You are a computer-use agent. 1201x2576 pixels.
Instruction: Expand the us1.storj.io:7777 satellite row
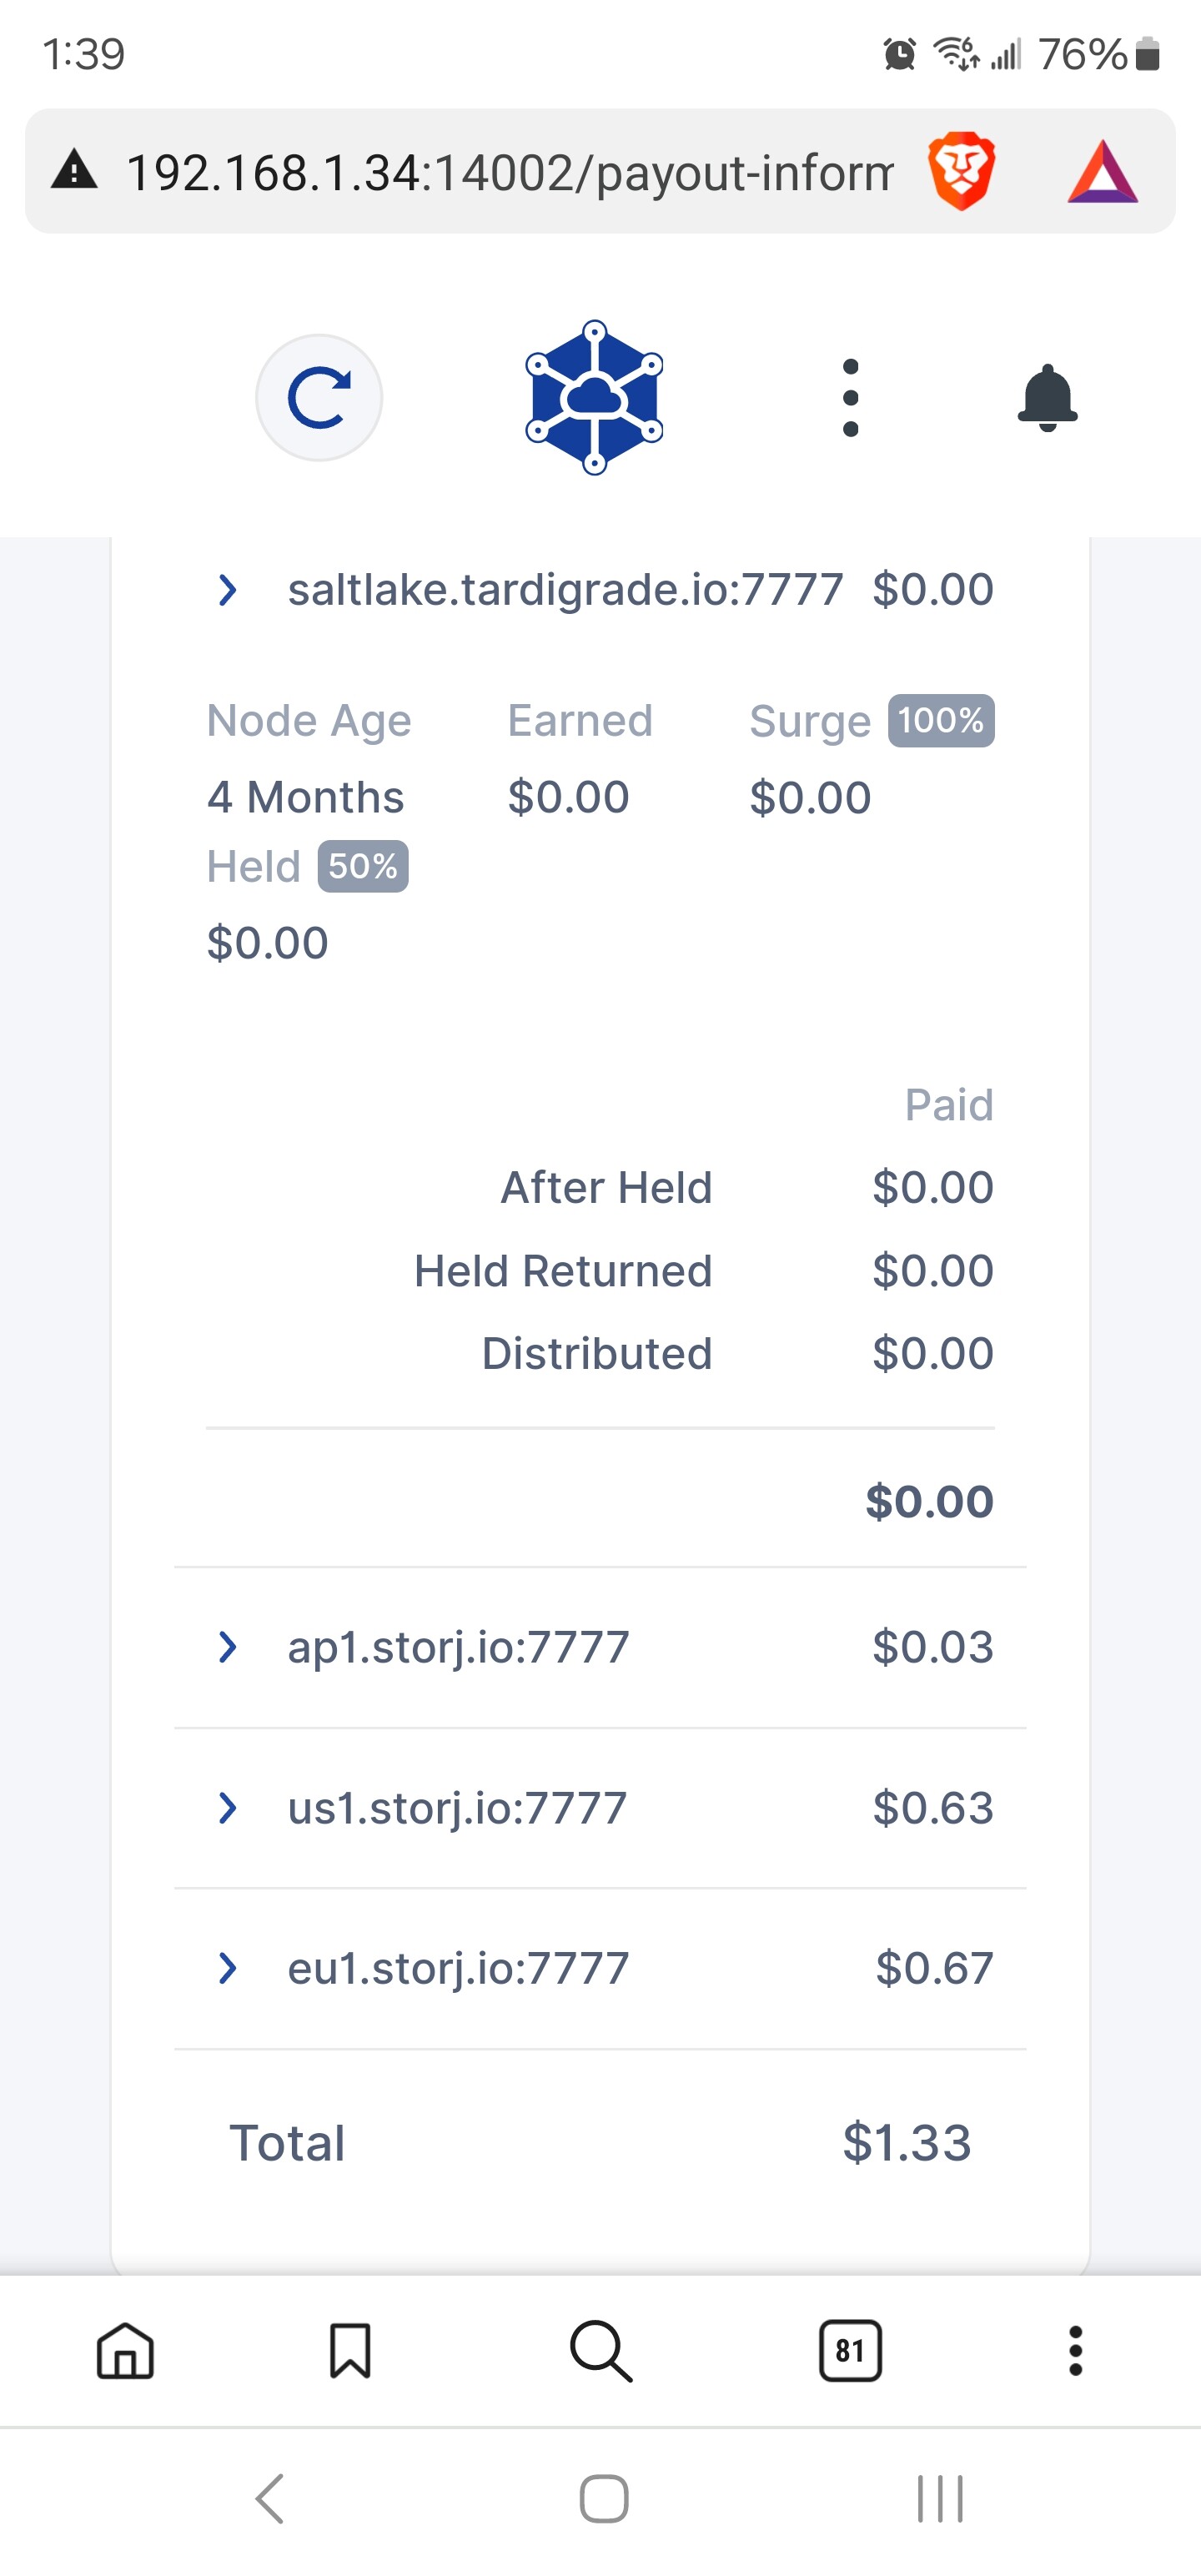point(228,1808)
